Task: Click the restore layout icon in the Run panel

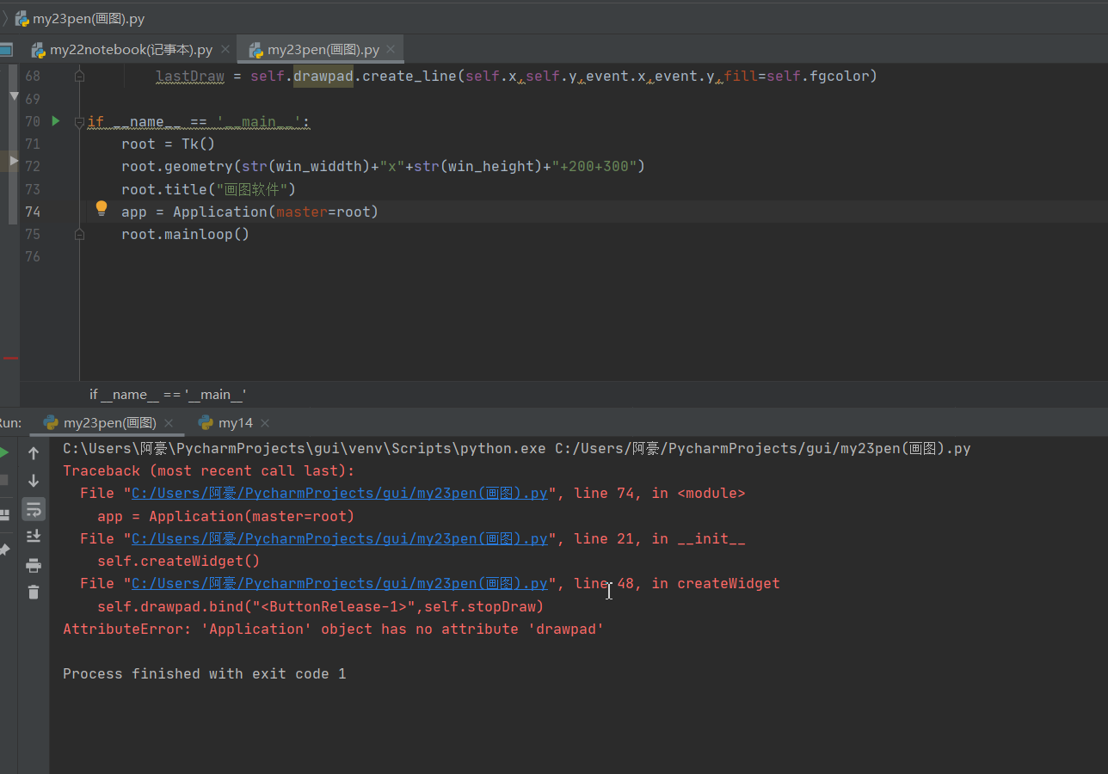Action: click(3, 514)
